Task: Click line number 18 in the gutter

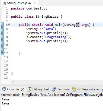Action: point(6,78)
